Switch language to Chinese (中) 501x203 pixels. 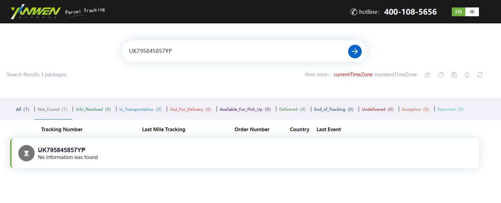tap(472, 12)
